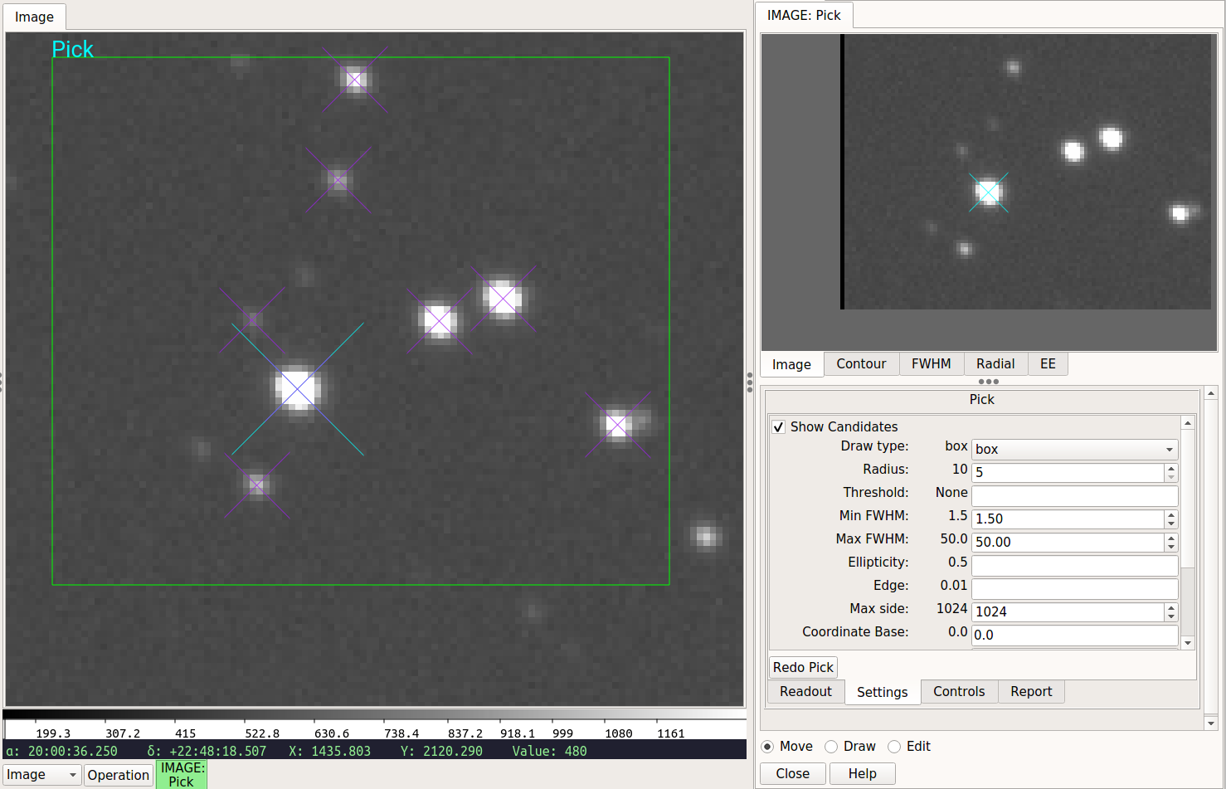Click the Min FWHM input field
This screenshot has height=789, width=1226.
tap(1068, 519)
